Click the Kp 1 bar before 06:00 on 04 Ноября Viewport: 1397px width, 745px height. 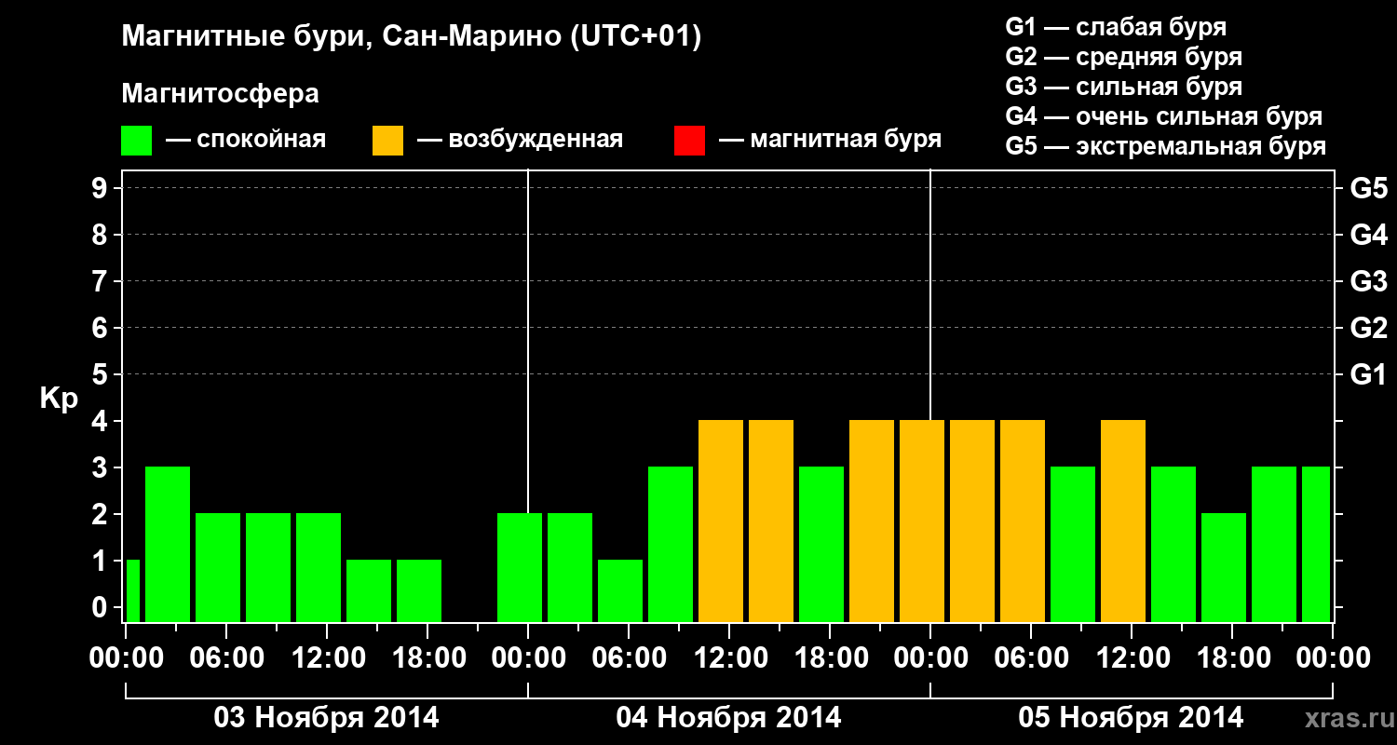click(x=620, y=590)
